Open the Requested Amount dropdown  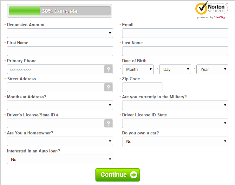tap(60, 33)
